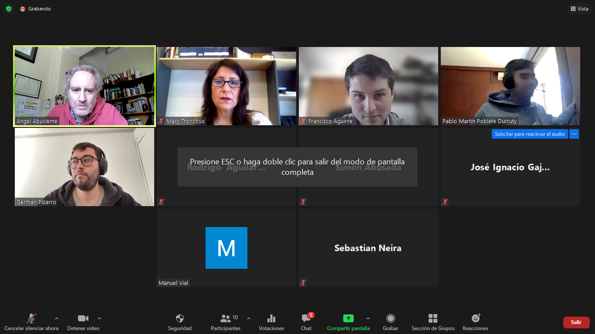Open the Chat panel
Image resolution: width=595 pixels, height=334 pixels.
[x=306, y=322]
